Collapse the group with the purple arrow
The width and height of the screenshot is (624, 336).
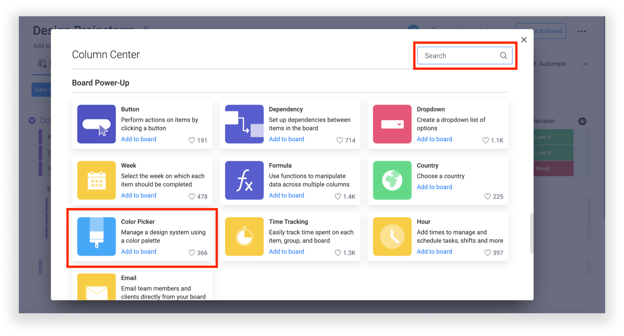coord(32,120)
